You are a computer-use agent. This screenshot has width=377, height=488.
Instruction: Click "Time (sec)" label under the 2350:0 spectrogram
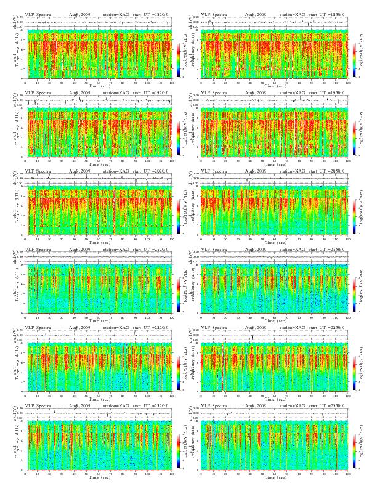pos(275,477)
